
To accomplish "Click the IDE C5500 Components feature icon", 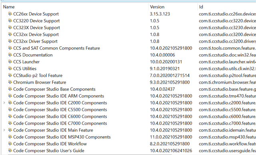I will 10,110.
